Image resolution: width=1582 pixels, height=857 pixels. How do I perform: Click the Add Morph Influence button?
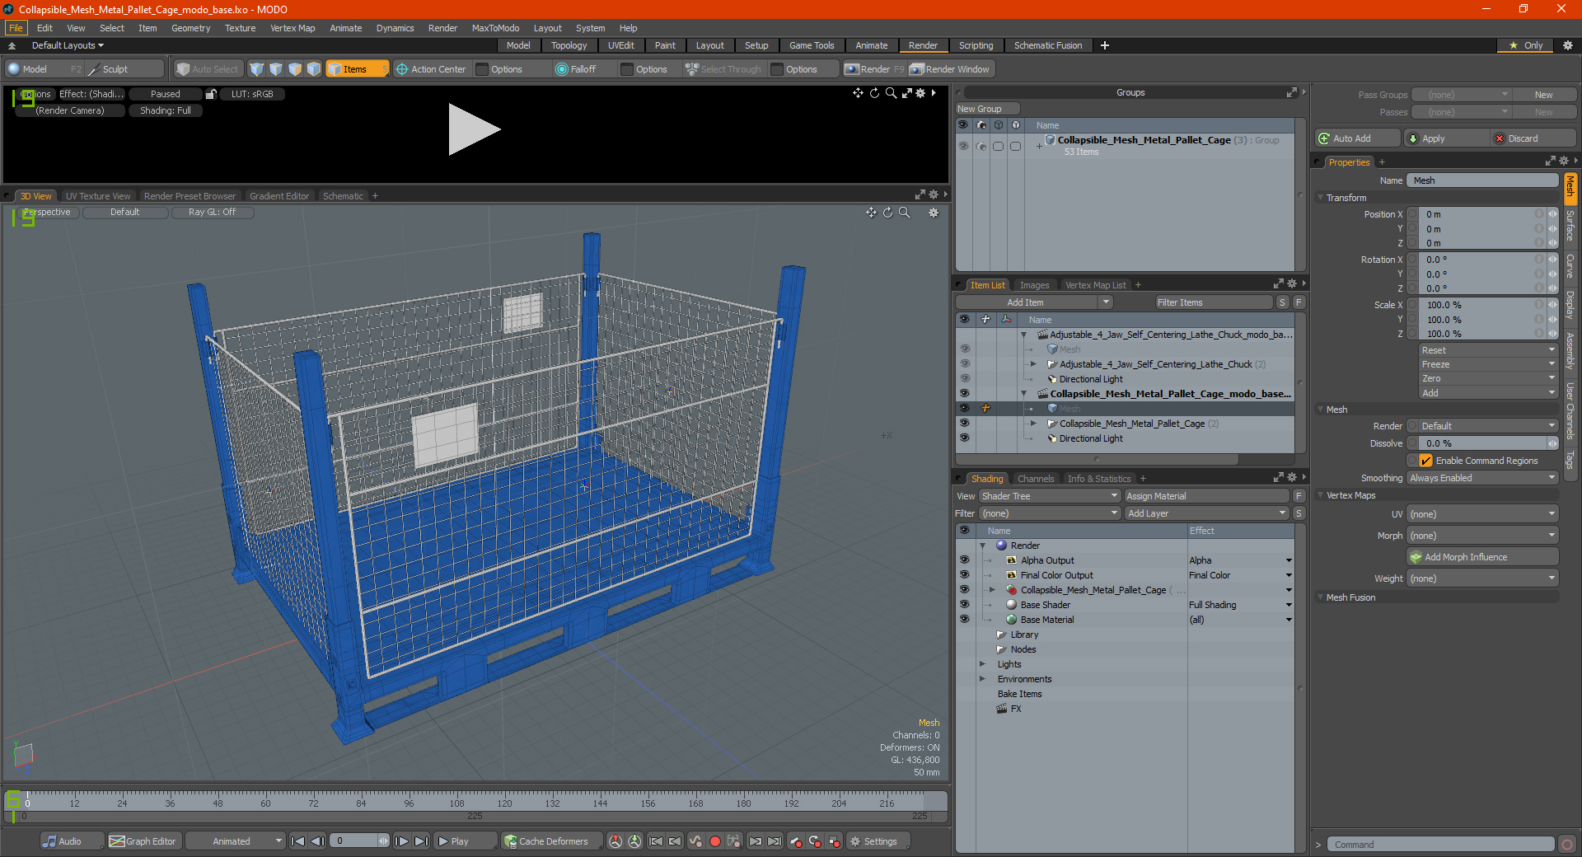(x=1483, y=557)
